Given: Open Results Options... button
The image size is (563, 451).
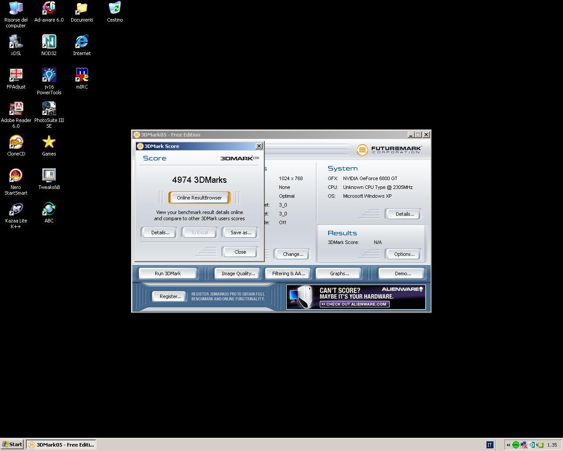Looking at the screenshot, I should (x=404, y=254).
